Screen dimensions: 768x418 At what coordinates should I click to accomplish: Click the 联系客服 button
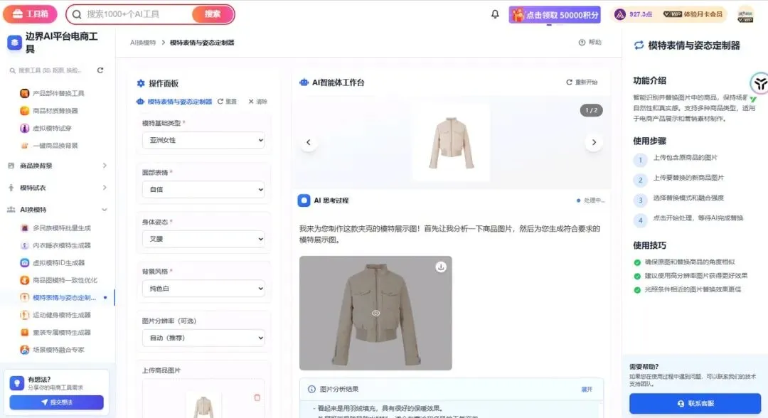coord(695,403)
